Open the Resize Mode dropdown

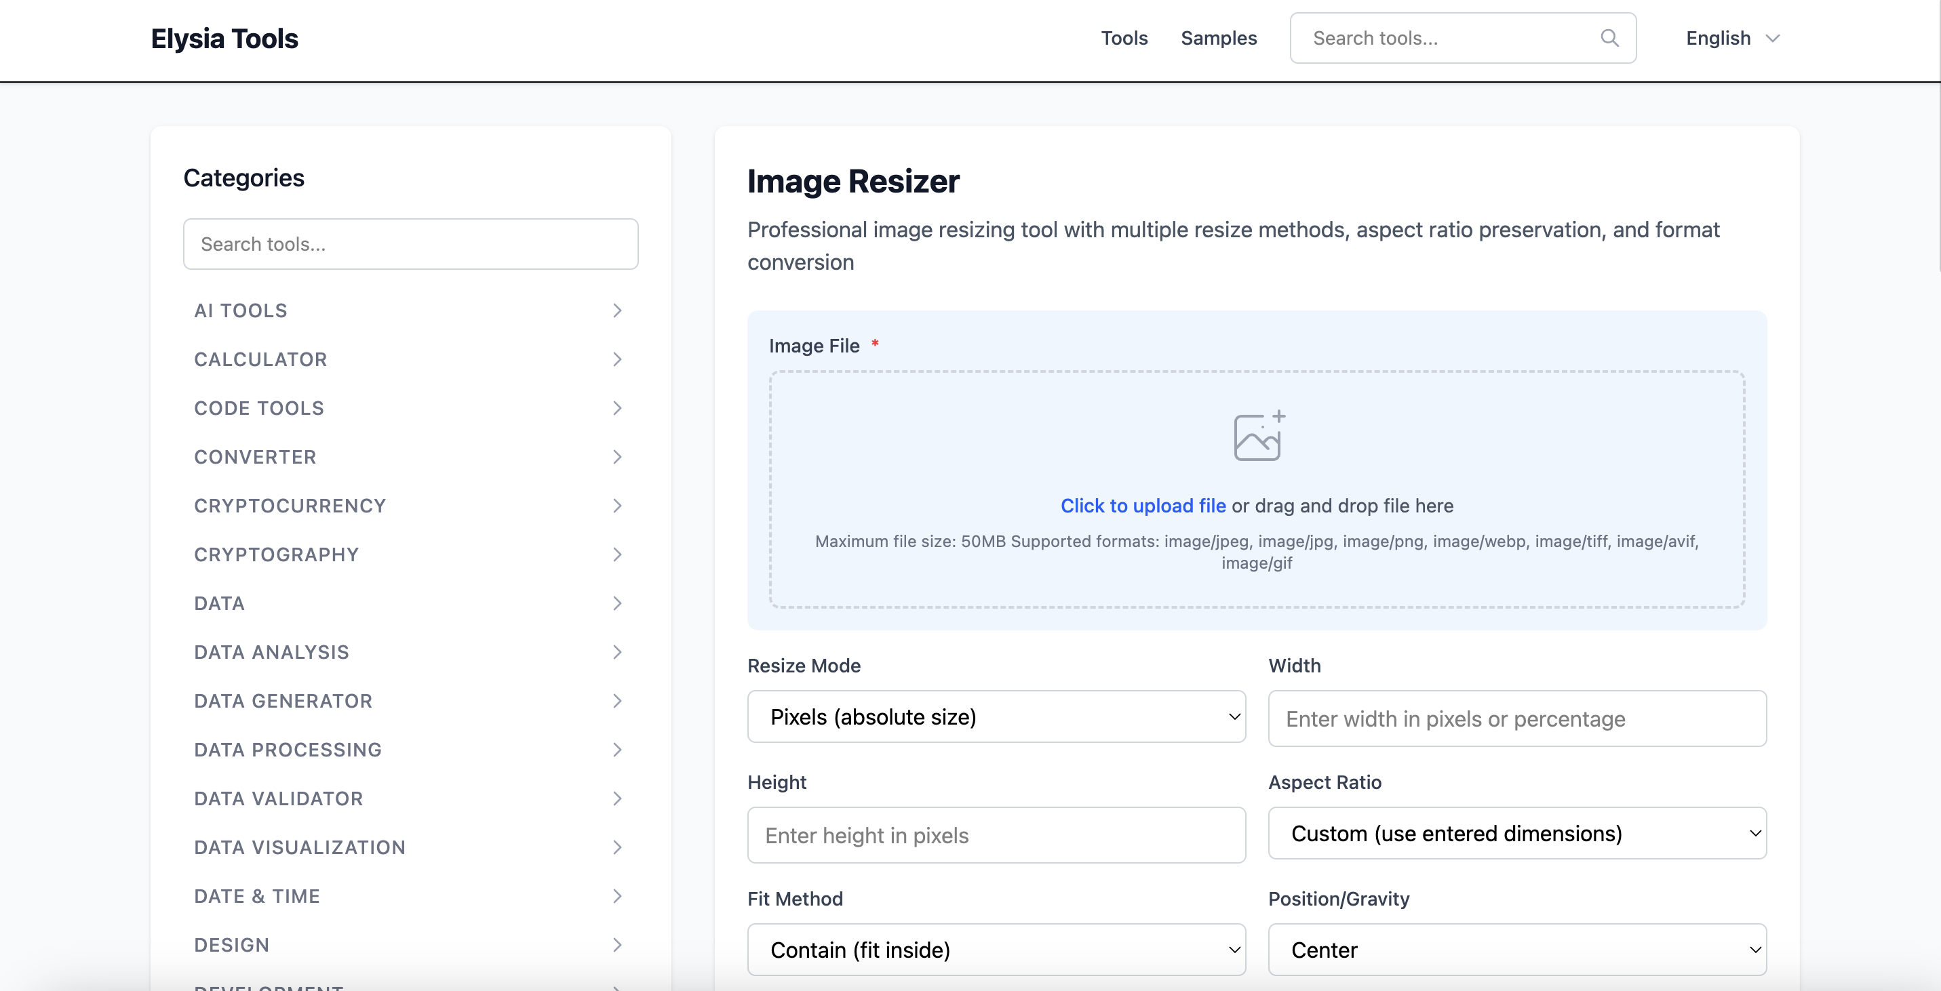pyautogui.click(x=996, y=716)
